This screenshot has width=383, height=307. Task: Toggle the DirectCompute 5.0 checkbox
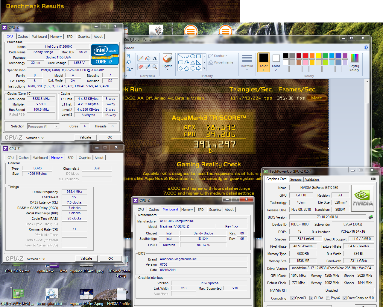pyautogui.click(x=344, y=298)
